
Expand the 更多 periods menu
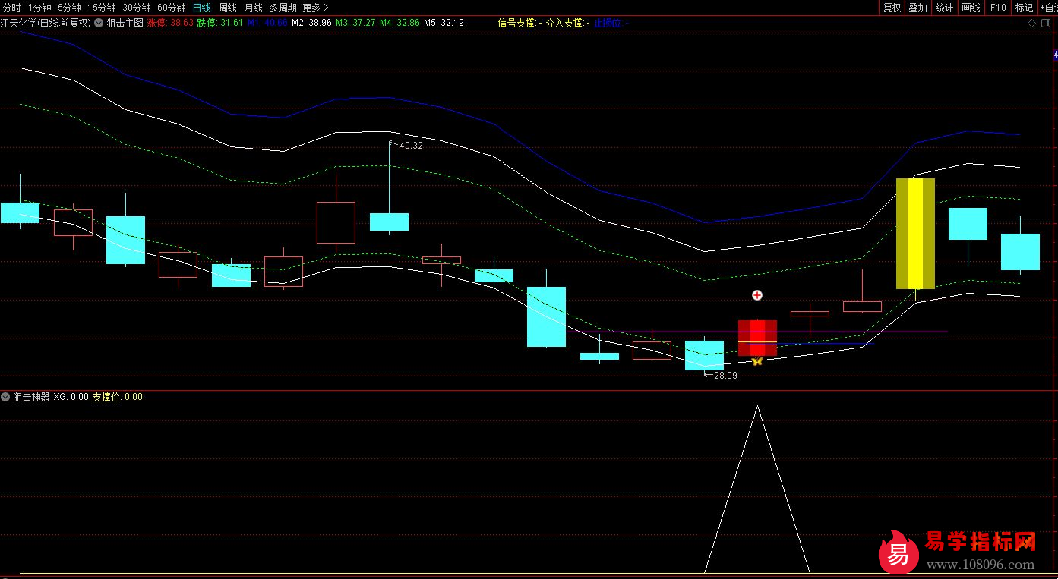click(315, 8)
